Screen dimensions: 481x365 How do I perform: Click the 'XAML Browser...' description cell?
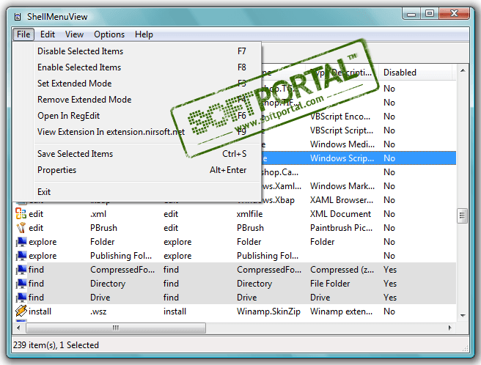click(342, 200)
